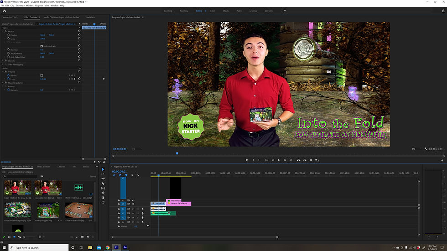Click New Bin folder icon in Project panel
The width and height of the screenshot is (447, 251).
tap(83, 237)
